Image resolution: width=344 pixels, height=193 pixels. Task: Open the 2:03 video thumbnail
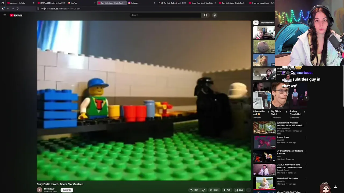pos(264,60)
